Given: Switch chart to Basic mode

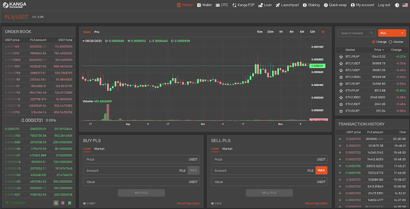Looking at the screenshot, I should tap(87, 32).
